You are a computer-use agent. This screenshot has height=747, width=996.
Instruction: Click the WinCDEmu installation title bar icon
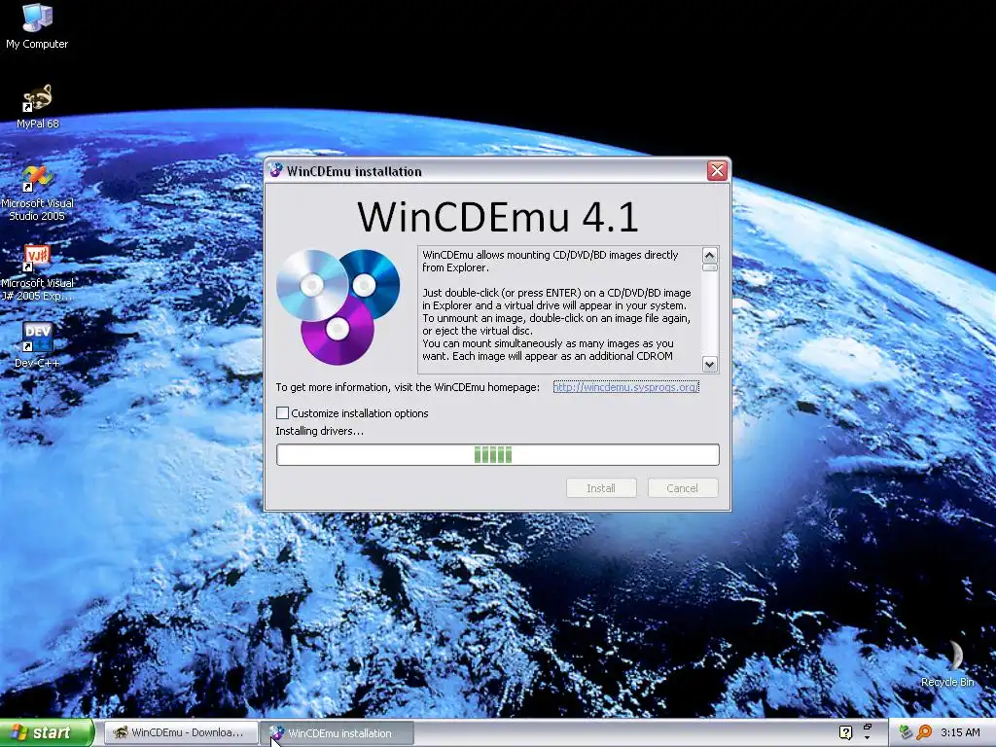(275, 171)
